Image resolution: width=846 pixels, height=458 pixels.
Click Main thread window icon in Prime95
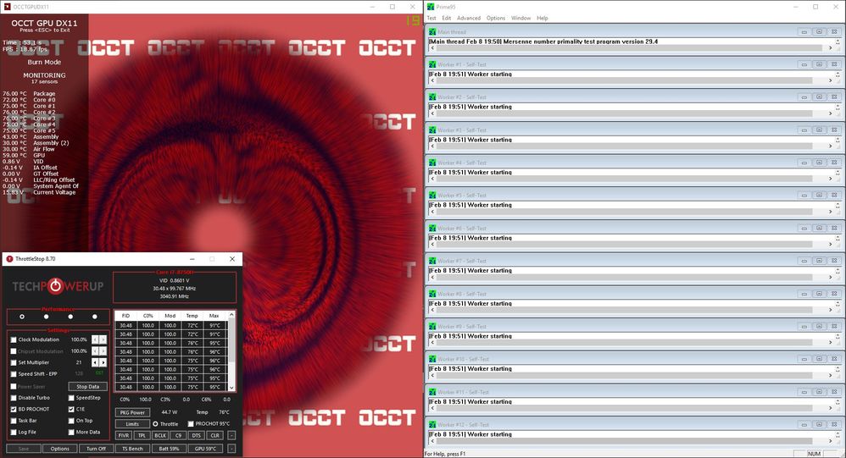[x=432, y=32]
